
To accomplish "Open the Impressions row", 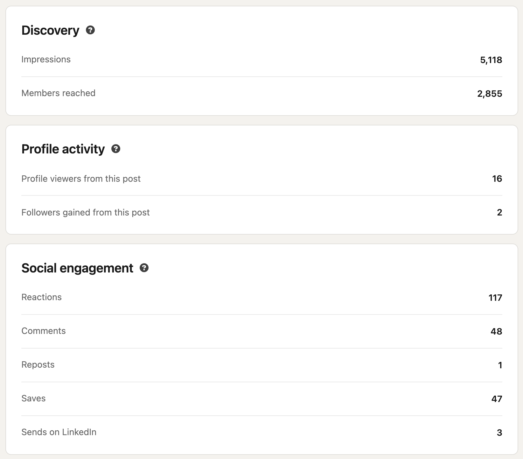I will [46, 60].
